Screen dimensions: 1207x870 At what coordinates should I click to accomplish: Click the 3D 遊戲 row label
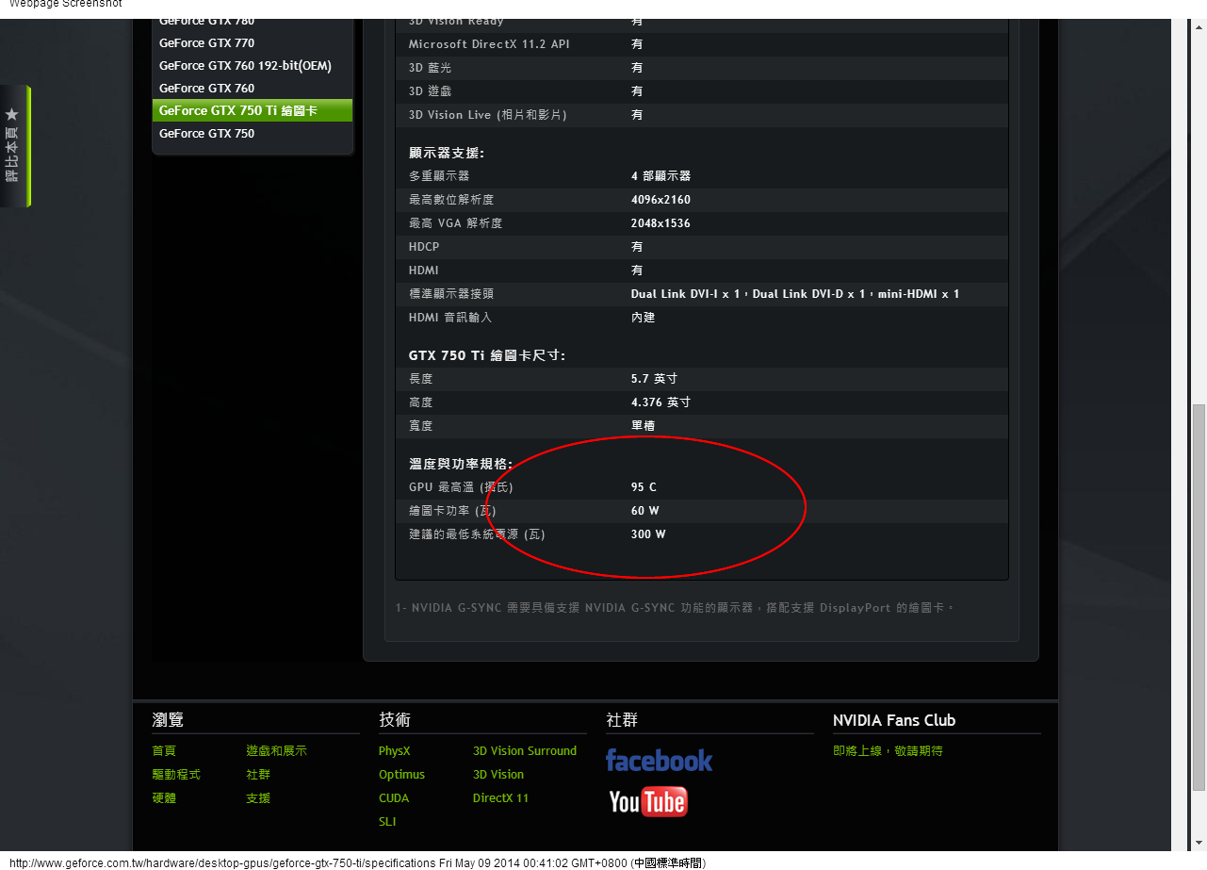point(430,91)
